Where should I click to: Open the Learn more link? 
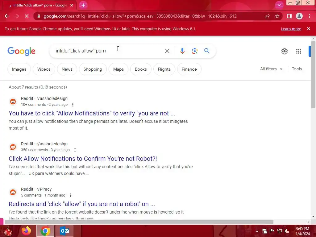pos(291,29)
